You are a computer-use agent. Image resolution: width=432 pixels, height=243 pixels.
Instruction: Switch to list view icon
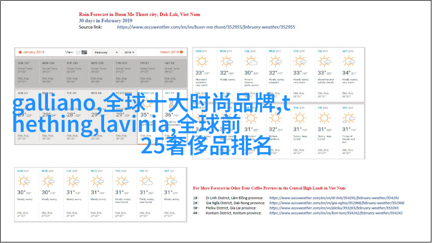pyautogui.click(x=78, y=52)
